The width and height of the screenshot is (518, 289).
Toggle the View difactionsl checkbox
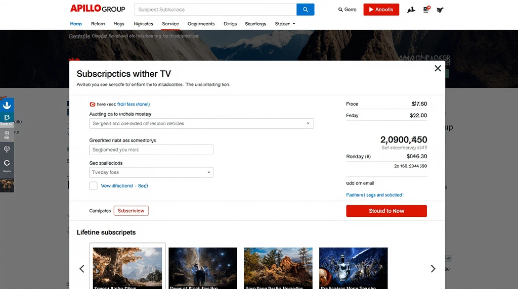click(93, 186)
